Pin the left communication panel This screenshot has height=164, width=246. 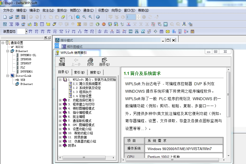click(x=45, y=38)
